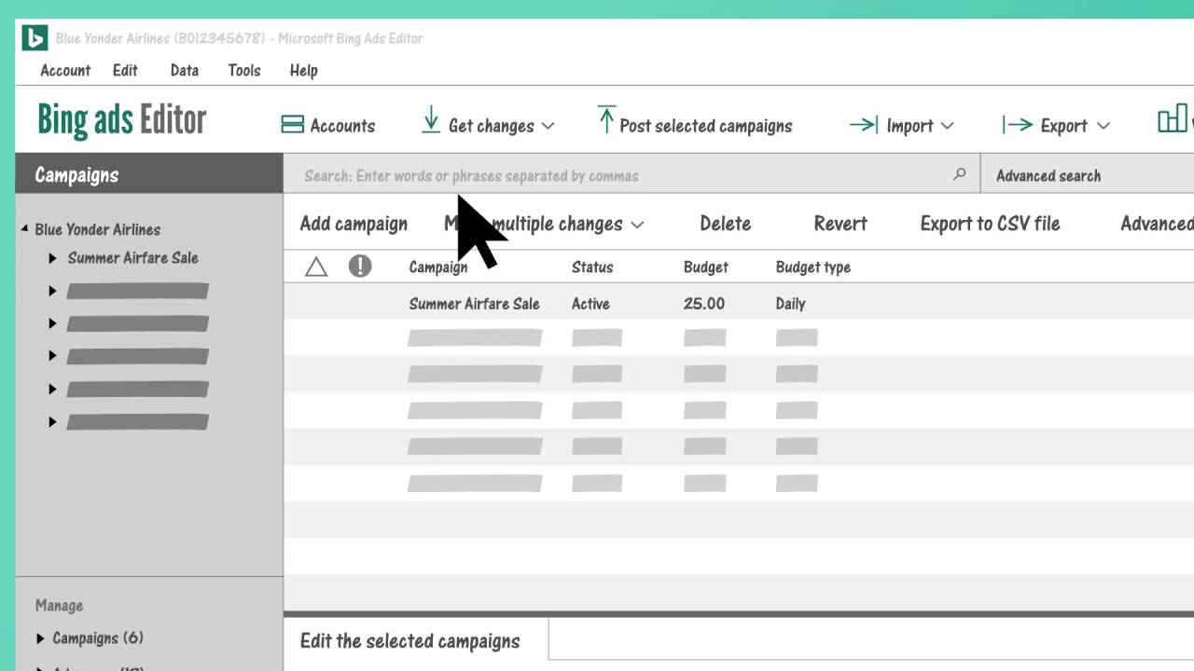1194x671 pixels.
Task: Open the Get changes dropdown chevron
Action: 548,126
